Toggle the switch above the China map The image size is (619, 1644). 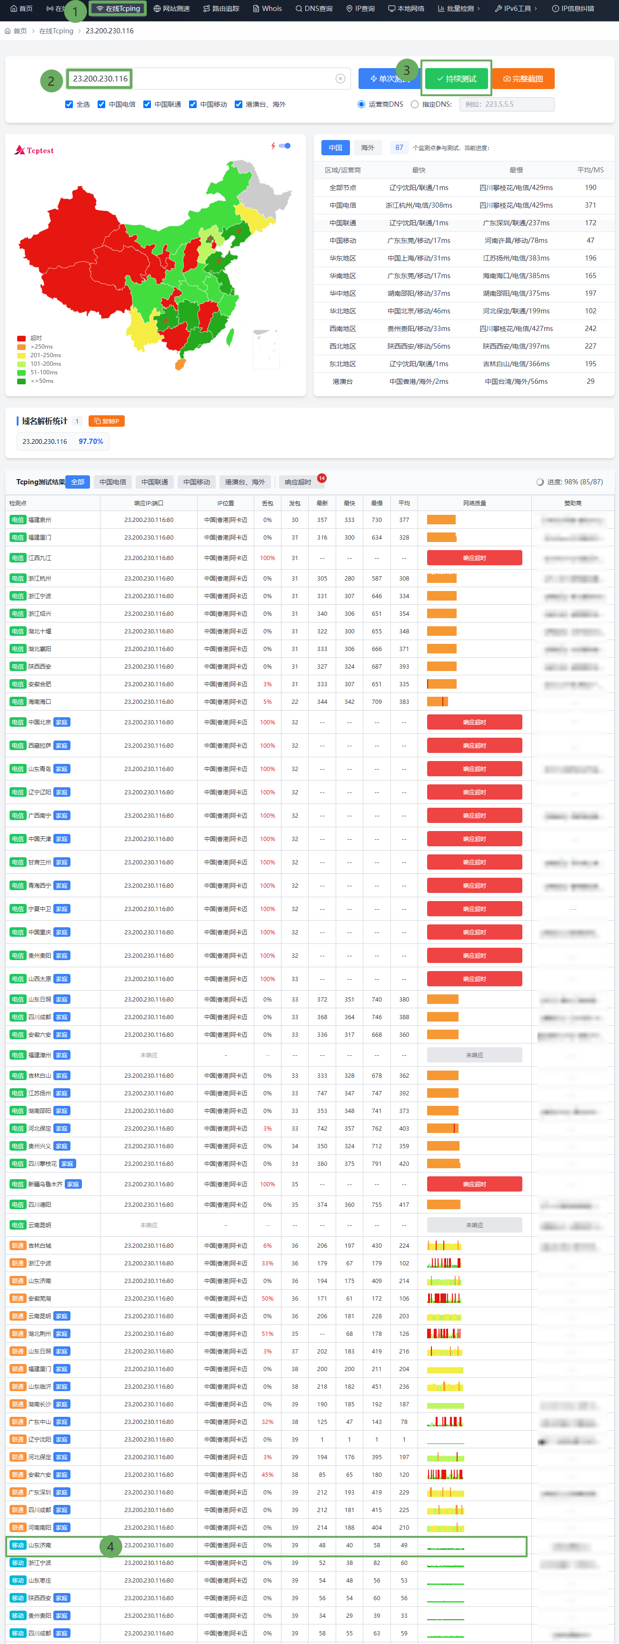coord(285,146)
